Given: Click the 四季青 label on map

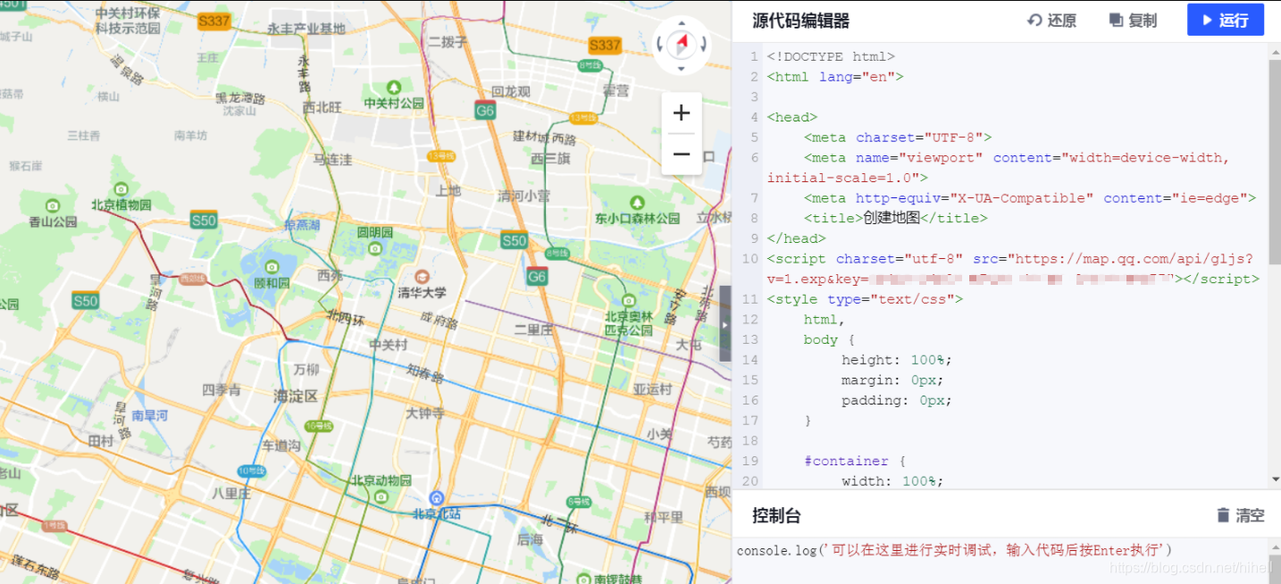Looking at the screenshot, I should tap(221, 389).
